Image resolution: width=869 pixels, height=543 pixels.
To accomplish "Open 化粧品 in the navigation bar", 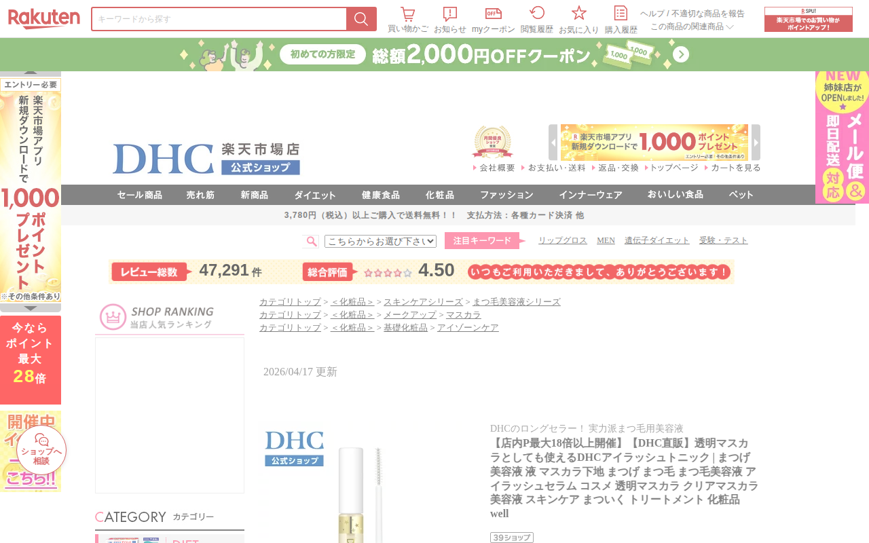I will (x=440, y=195).
